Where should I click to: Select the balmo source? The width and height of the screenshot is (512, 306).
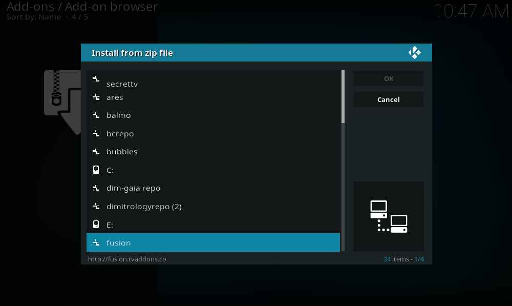tap(213, 115)
